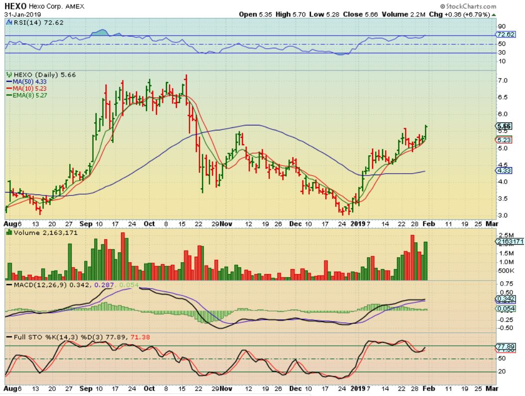525x396 pixels.
Task: Click the 1.0M label on the volume scale
Action: click(x=506, y=262)
